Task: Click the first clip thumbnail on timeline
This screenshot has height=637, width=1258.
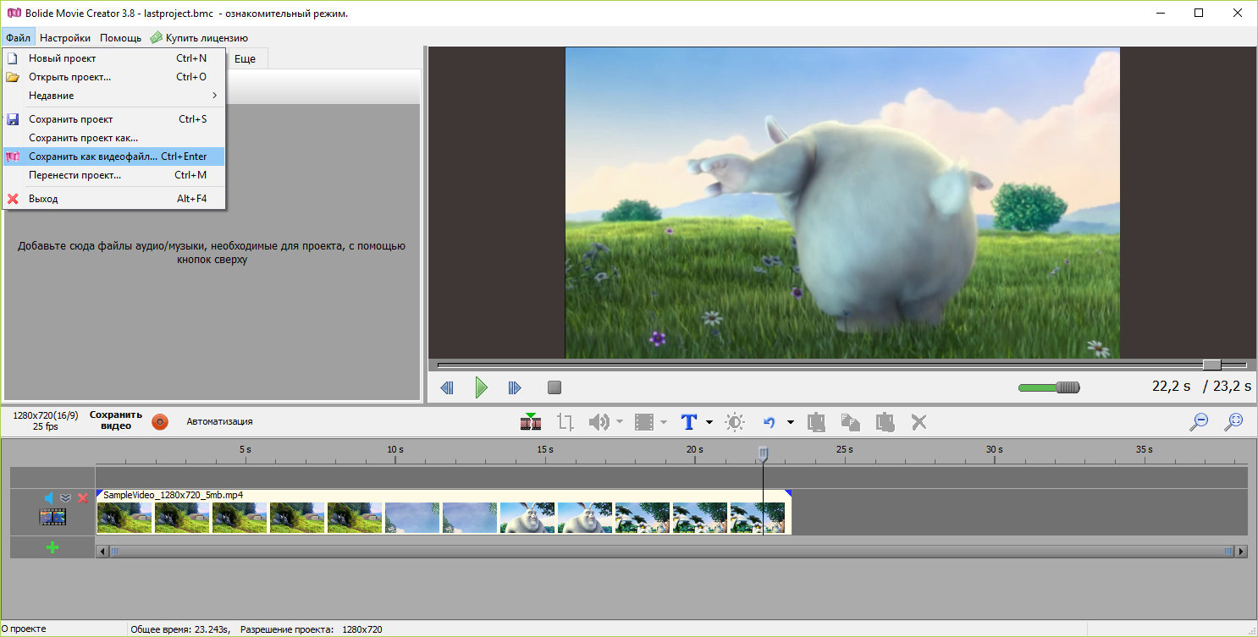Action: point(124,518)
